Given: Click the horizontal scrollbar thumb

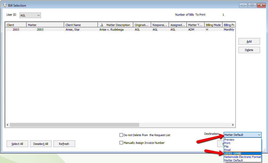Looking at the screenshot, I should pyautogui.click(x=75, y=125).
